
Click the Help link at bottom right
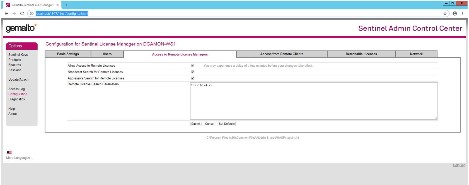click(456, 165)
